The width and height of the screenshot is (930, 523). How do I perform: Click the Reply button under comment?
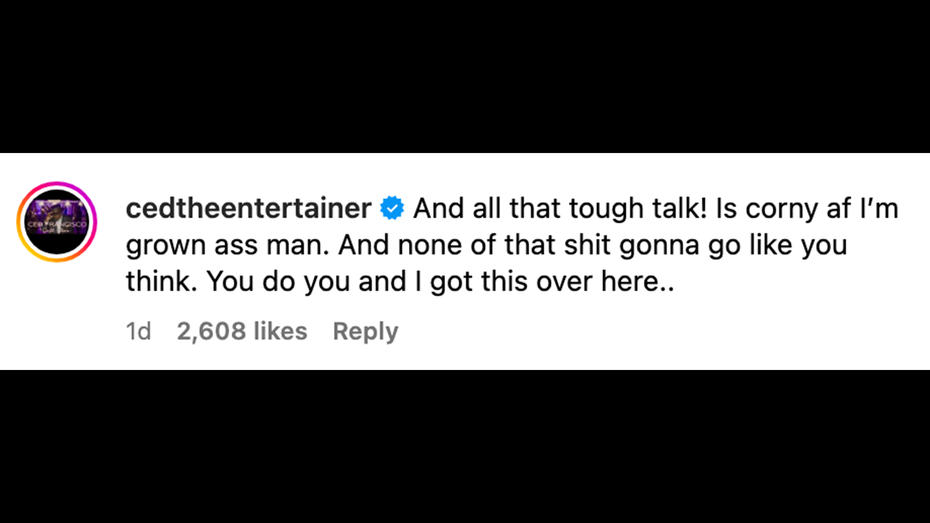point(365,332)
